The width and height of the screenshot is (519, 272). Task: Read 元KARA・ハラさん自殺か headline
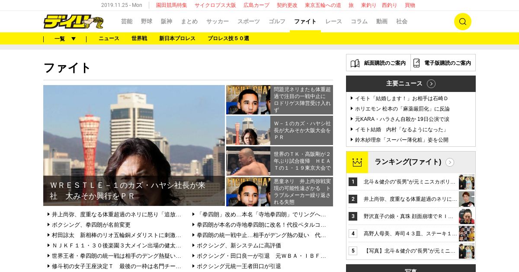(x=402, y=119)
